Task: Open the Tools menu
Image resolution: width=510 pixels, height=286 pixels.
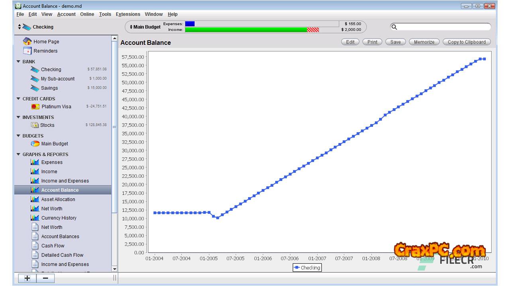Action: (105, 14)
